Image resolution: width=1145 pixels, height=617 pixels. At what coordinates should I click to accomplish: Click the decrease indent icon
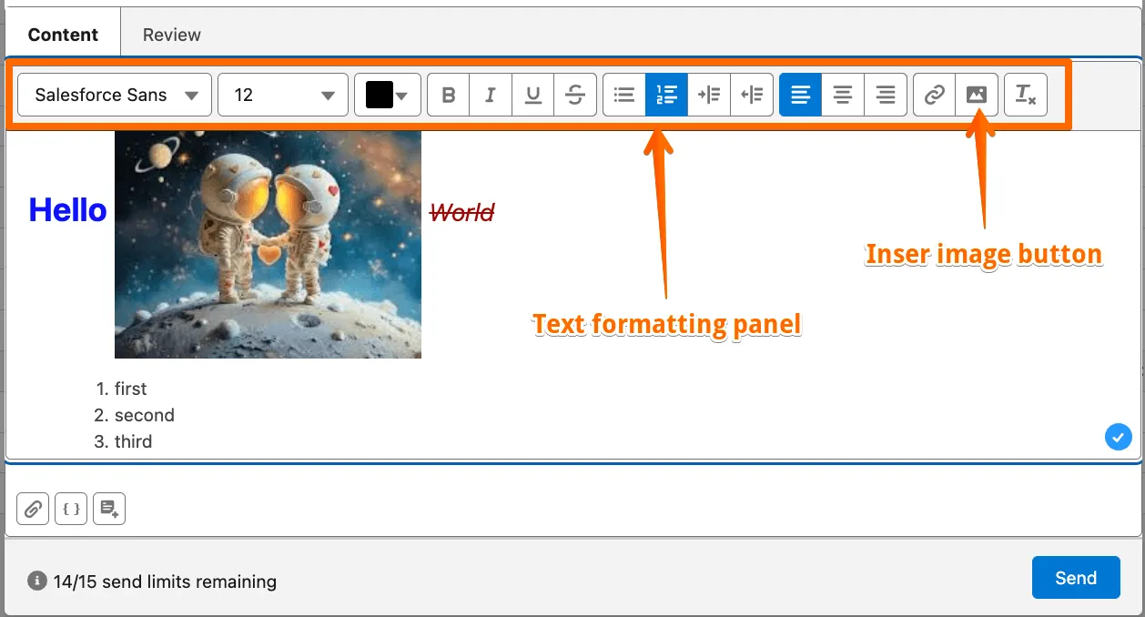[752, 95]
